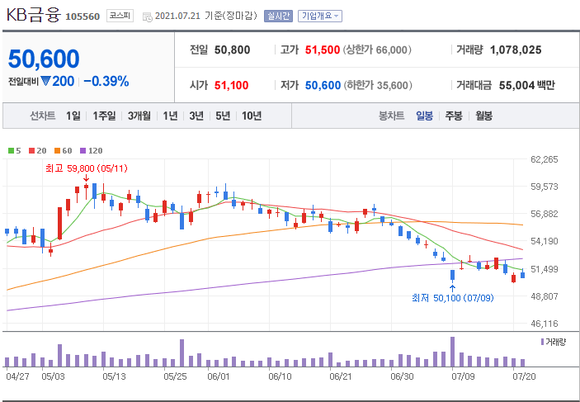Viewport: 580px width, 402px height.
Task: Click the KB금융 stock name heading
Action: click(33, 16)
